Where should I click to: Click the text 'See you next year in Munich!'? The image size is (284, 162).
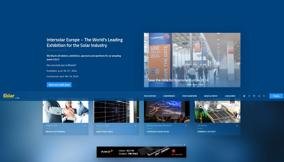click(62, 65)
